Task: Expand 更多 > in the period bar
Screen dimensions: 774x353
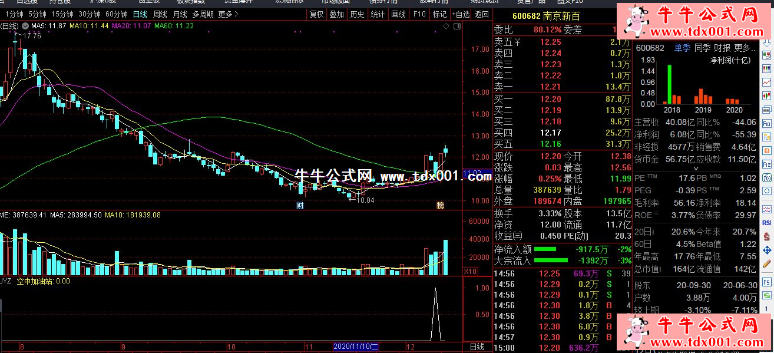Action: (229, 14)
